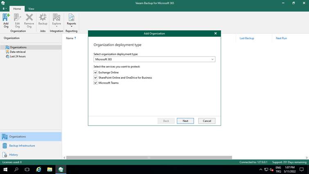Sort by Next Run column header
The width and height of the screenshot is (309, 174).
(281, 38)
